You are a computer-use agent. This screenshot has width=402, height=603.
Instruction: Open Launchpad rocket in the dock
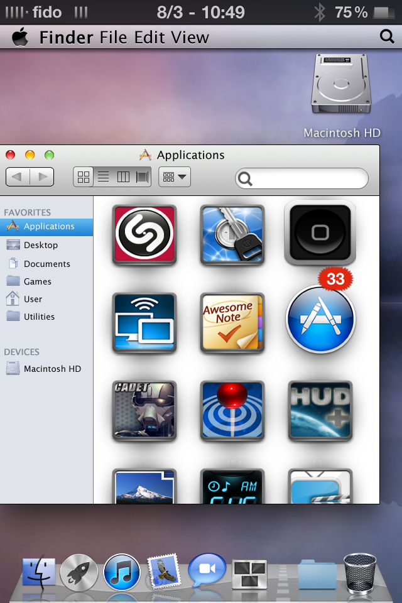[x=79, y=573]
